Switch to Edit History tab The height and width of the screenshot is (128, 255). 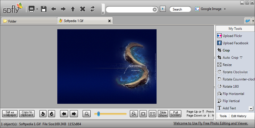point(239,116)
